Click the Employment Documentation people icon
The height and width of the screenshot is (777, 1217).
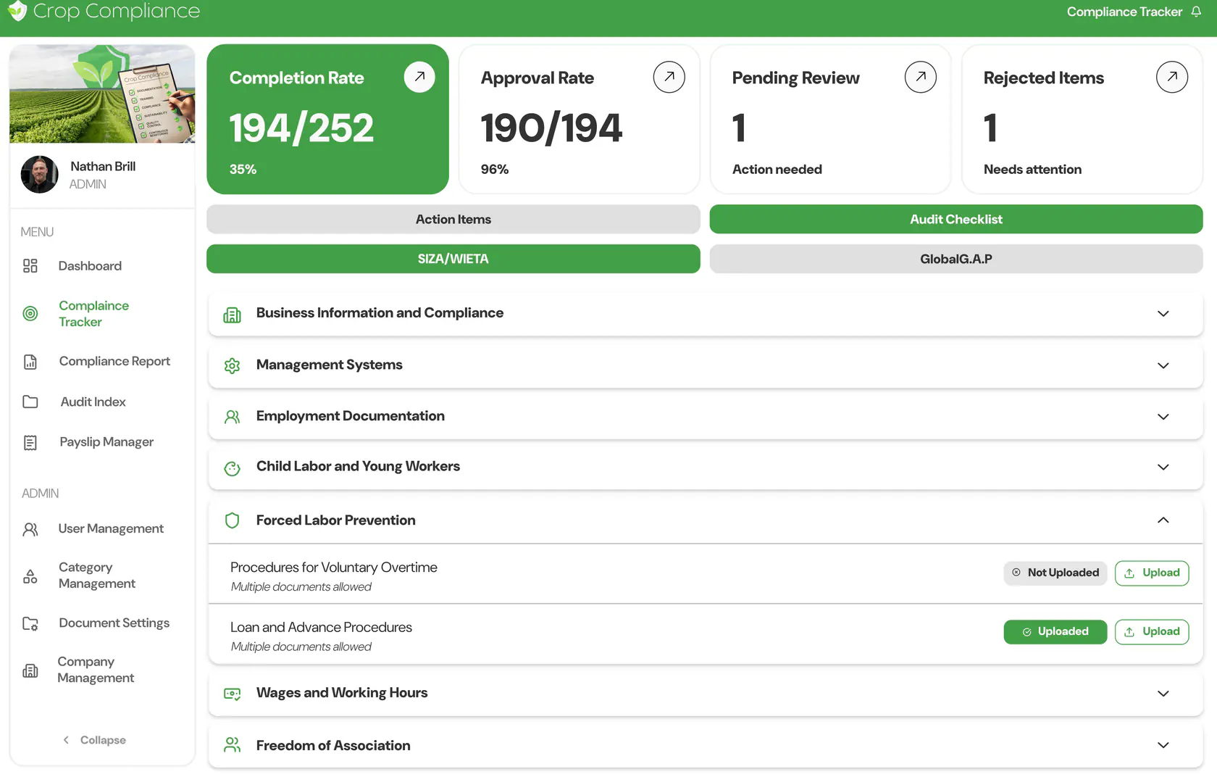(232, 417)
